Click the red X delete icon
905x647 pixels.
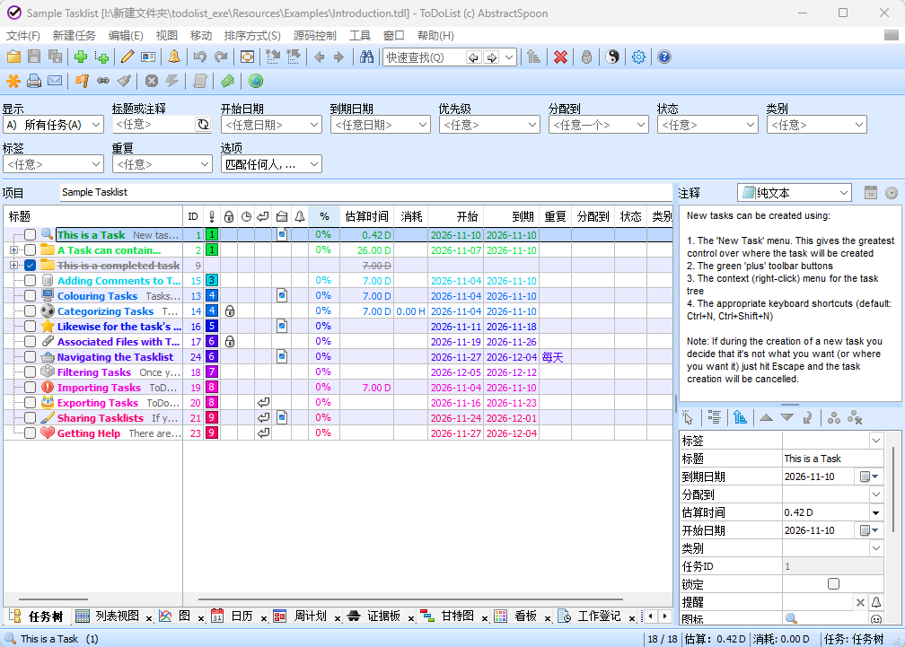coord(560,57)
